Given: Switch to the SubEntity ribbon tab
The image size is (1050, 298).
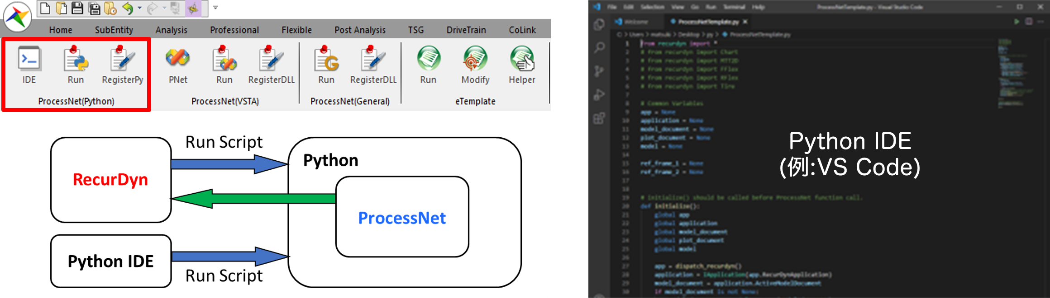Looking at the screenshot, I should [114, 30].
